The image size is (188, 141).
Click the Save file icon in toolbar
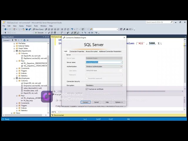coord(27,29)
